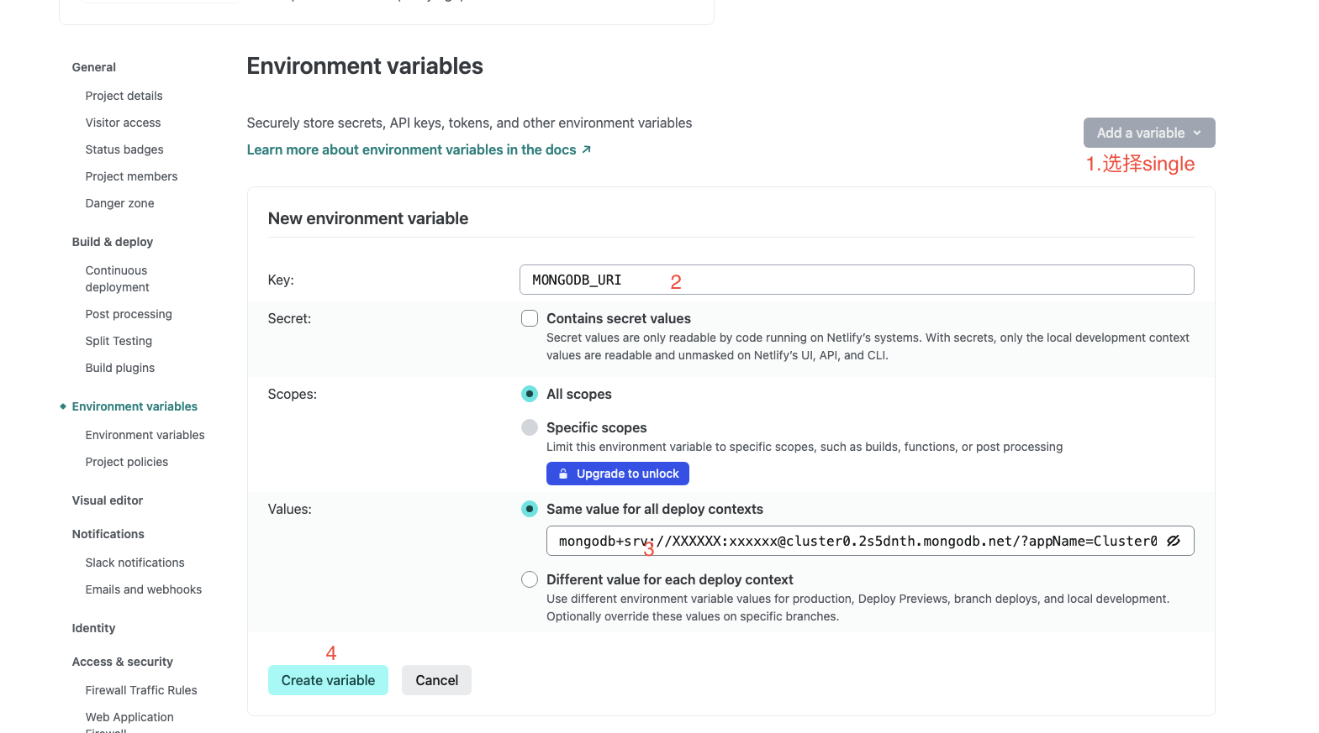Screen dimensions: 1319x733
Task: Click chevron on Add a variable button
Action: [x=1197, y=133]
